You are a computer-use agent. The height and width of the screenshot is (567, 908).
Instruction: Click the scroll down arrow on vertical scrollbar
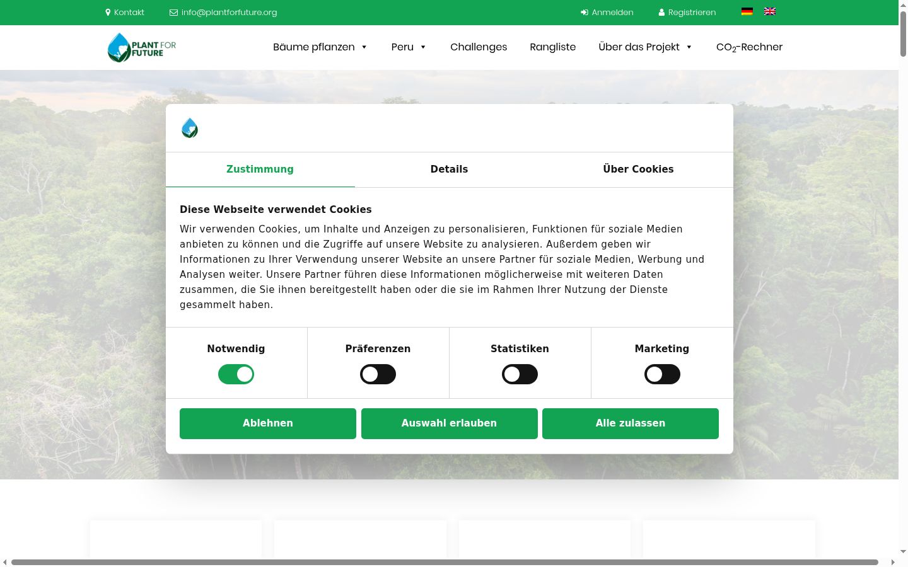pyautogui.click(x=903, y=552)
